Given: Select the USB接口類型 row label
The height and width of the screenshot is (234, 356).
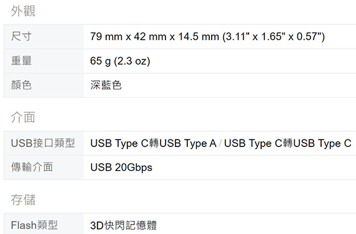Looking at the screenshot, I should click(43, 143).
